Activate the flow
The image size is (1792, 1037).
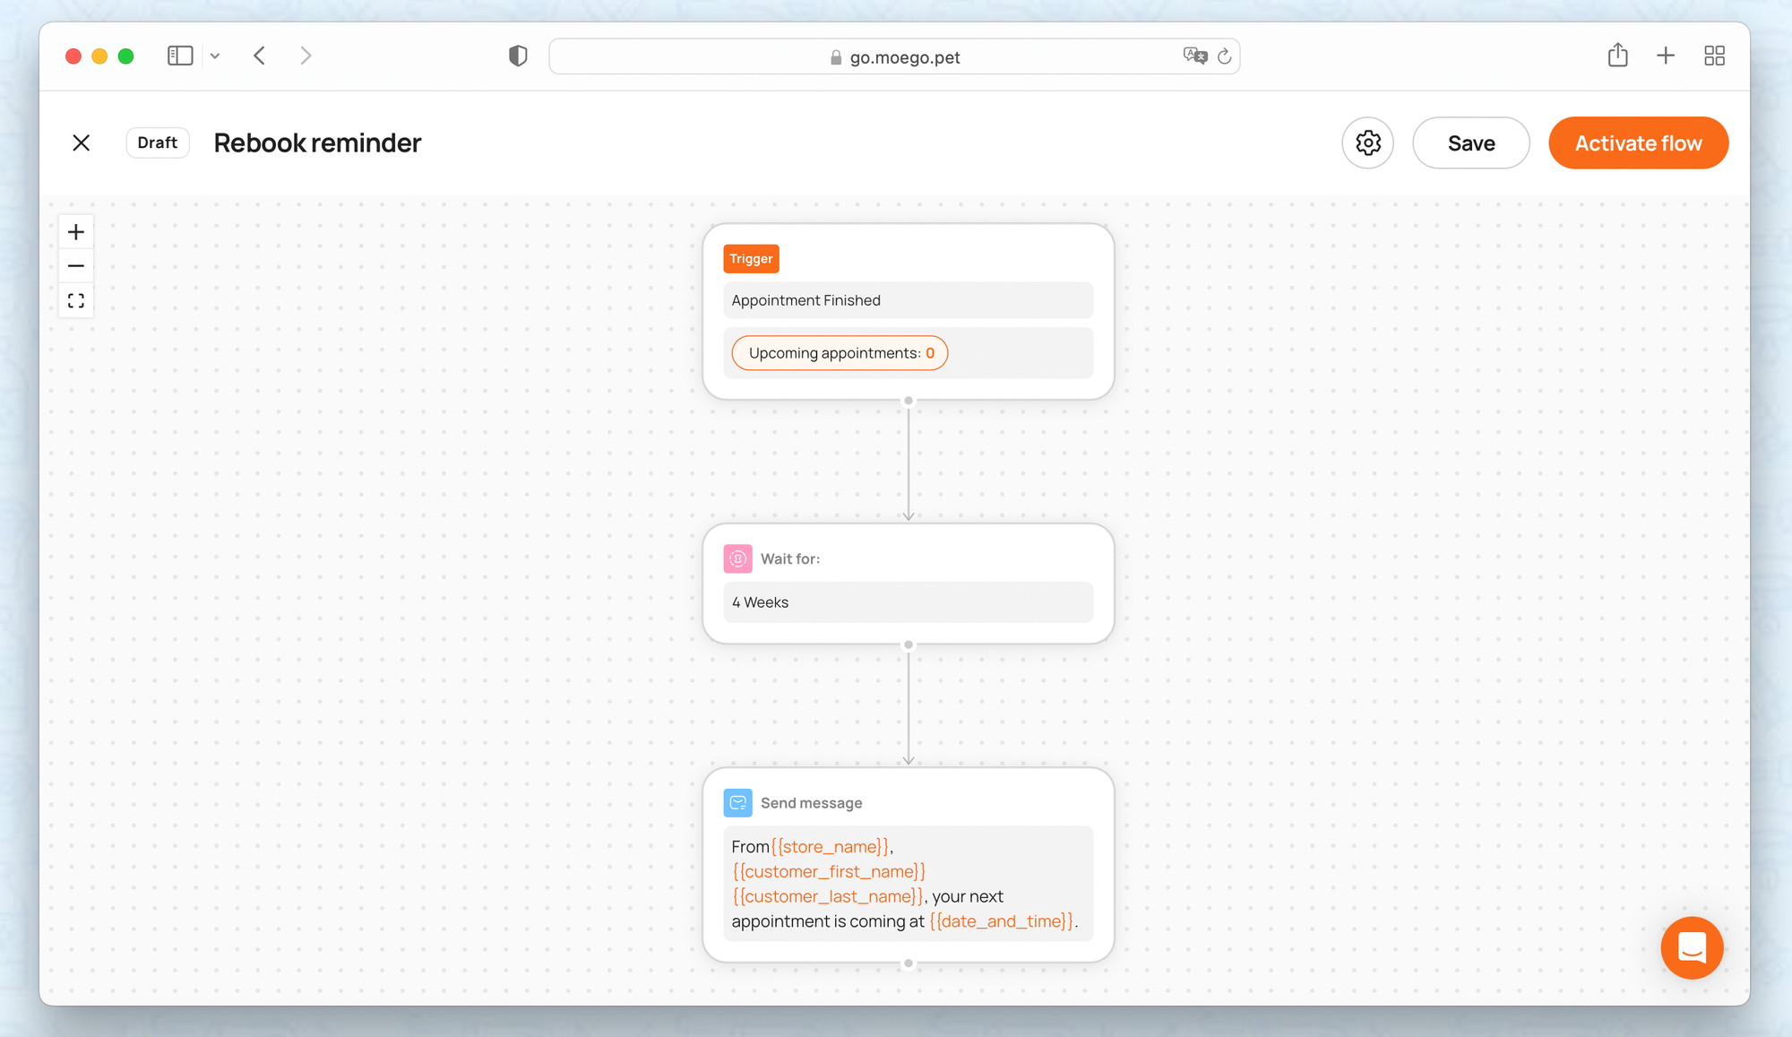(x=1637, y=143)
